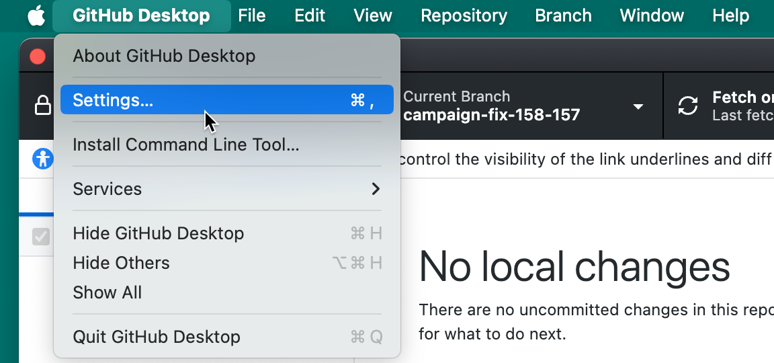Viewport: 774px width, 363px height.
Task: Open the File menu
Action: click(252, 16)
